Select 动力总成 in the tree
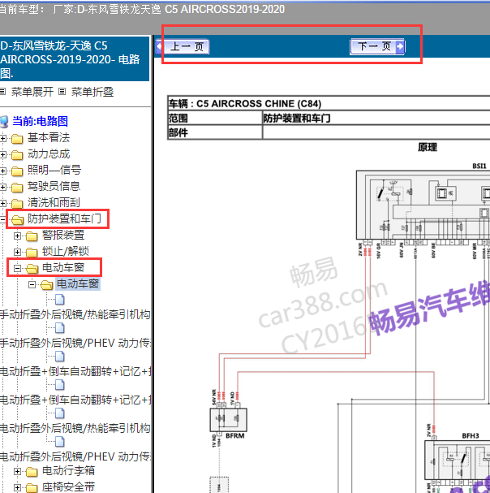Viewport: 490px width, 493px height. [49, 154]
